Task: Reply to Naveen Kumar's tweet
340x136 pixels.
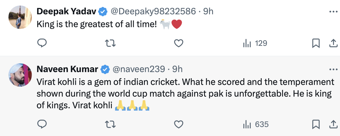Action: (42, 125)
